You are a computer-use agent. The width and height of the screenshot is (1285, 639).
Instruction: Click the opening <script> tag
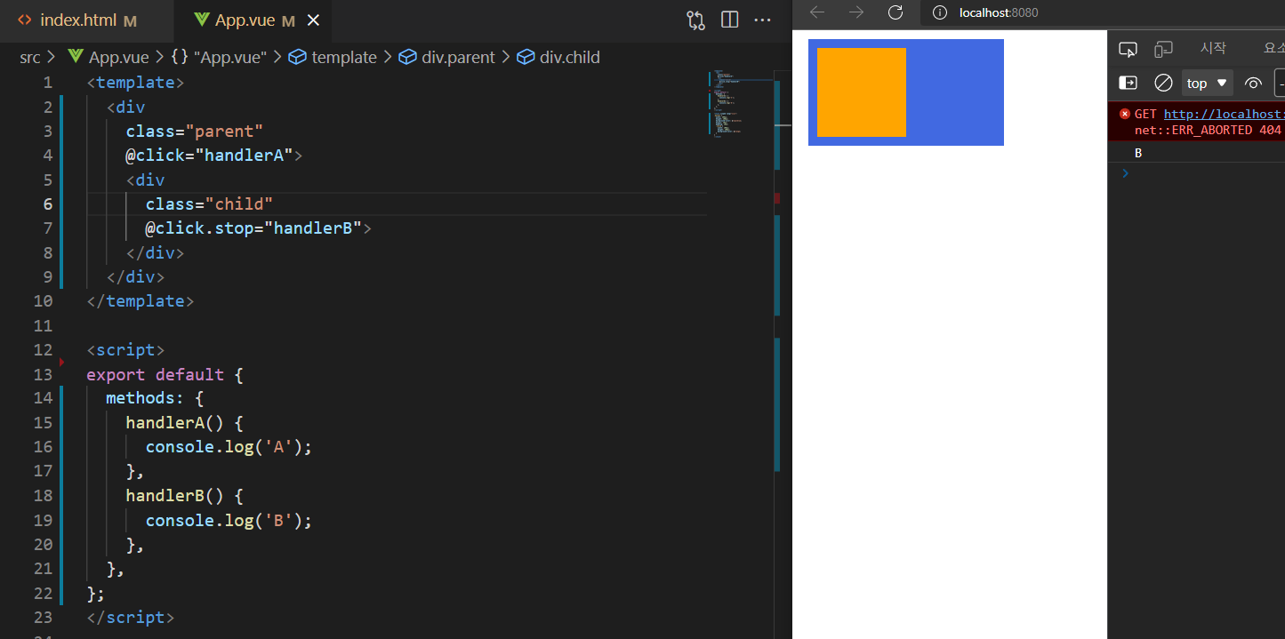tap(125, 349)
